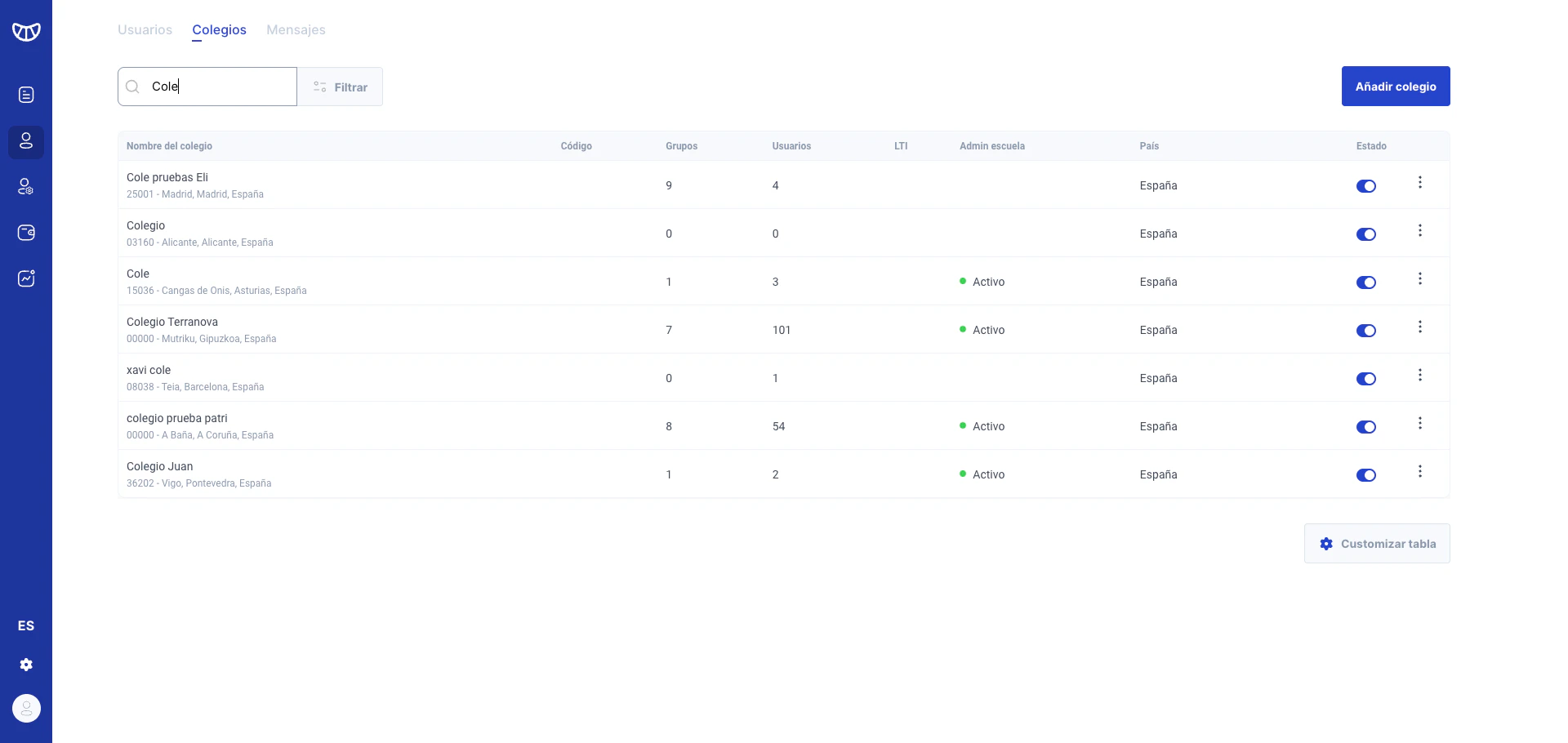Click the Usuarios column header
The height and width of the screenshot is (743, 1568).
click(791, 146)
